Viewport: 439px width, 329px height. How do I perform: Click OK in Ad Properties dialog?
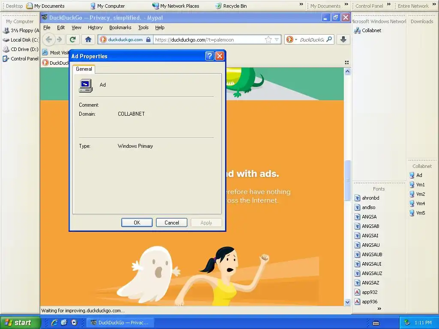tap(137, 223)
